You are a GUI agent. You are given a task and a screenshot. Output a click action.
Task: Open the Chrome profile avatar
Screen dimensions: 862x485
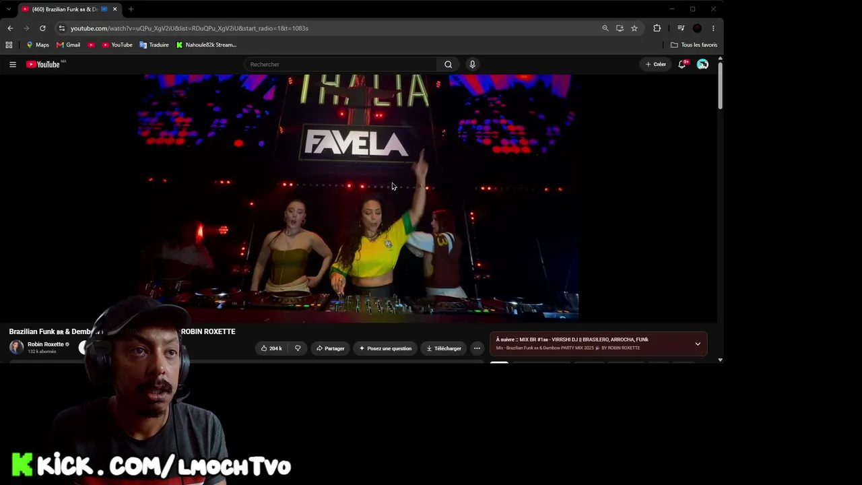coord(697,28)
